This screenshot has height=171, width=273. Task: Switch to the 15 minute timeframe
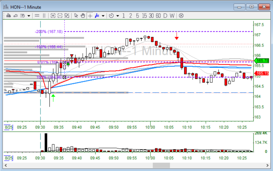point(144,15)
